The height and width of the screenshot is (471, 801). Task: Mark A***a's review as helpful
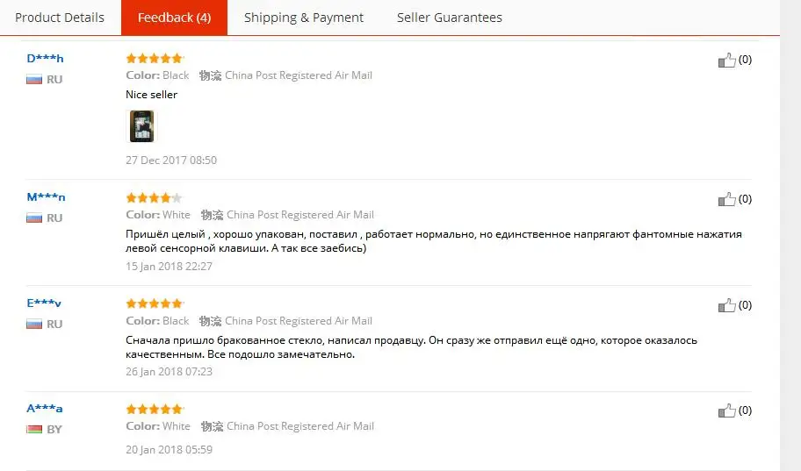point(726,410)
